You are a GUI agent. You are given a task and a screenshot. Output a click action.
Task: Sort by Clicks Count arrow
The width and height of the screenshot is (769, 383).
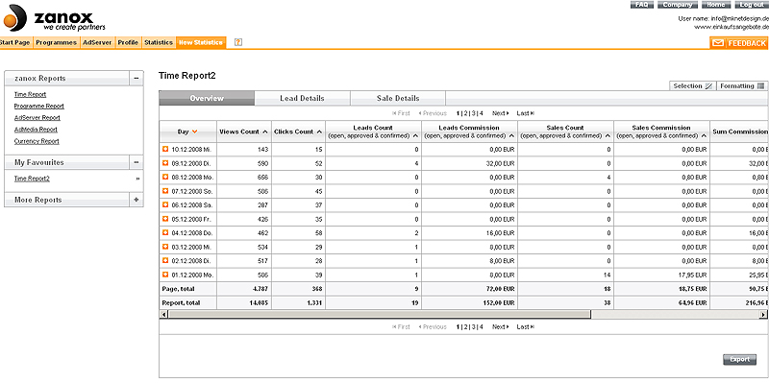[x=319, y=132]
